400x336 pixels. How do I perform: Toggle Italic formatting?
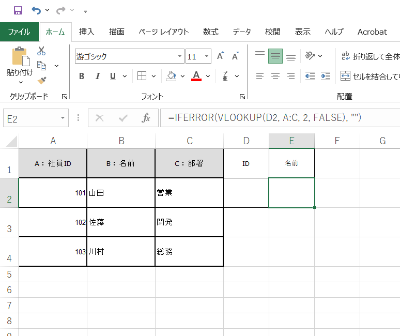click(x=97, y=77)
